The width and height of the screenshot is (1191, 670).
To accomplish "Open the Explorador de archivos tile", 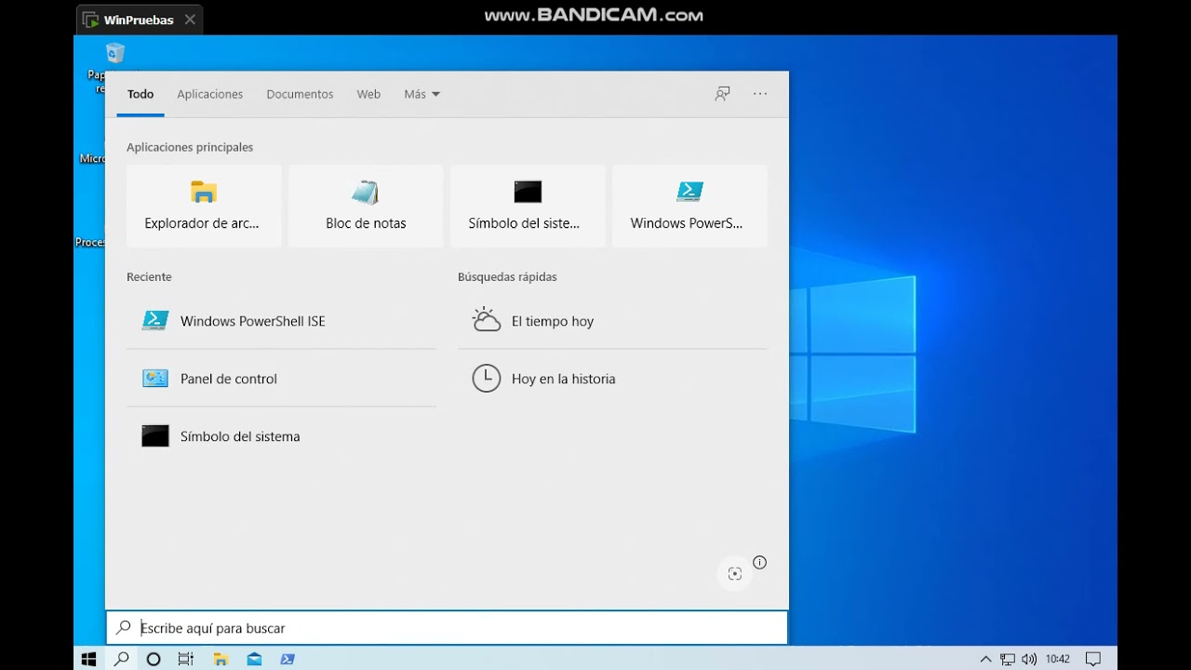I will pyautogui.click(x=204, y=206).
